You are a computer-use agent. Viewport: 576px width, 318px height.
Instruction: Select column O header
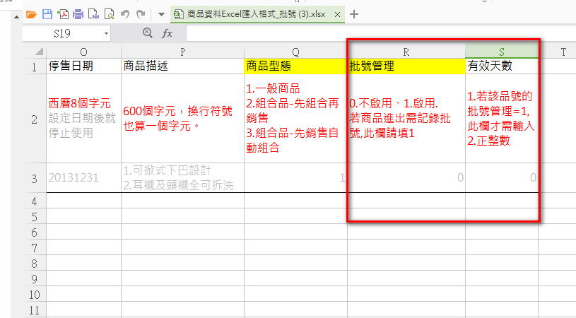point(84,52)
